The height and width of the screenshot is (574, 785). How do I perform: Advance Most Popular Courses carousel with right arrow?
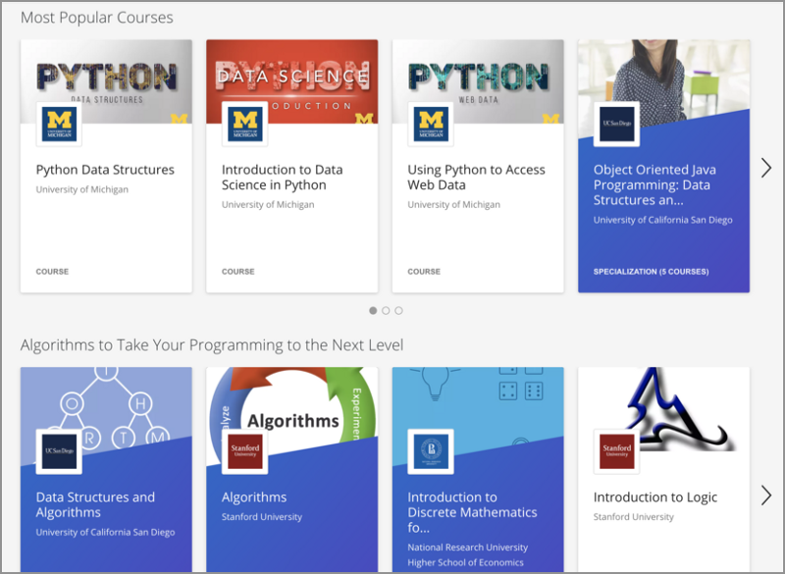[x=766, y=168]
